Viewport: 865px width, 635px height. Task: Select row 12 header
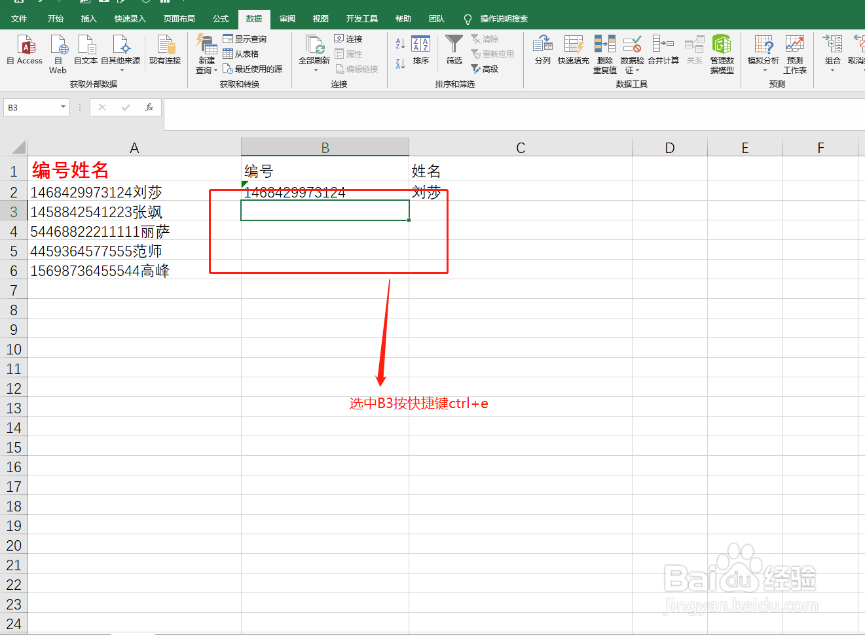[x=14, y=388]
